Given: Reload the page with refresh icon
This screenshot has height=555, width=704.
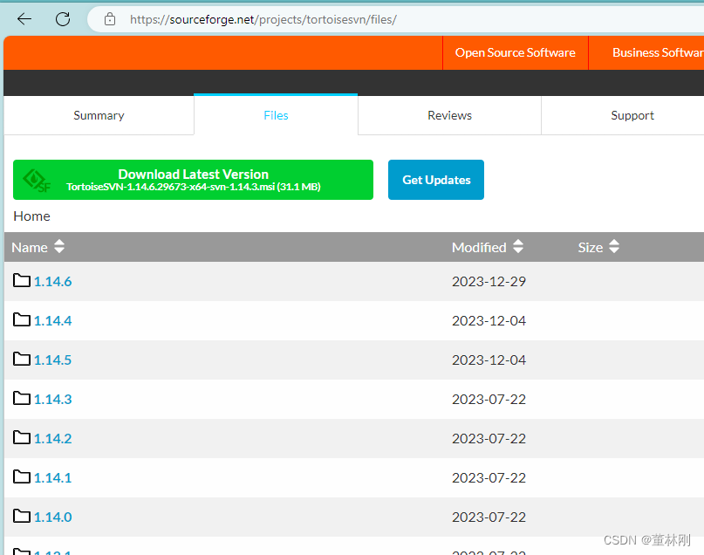Looking at the screenshot, I should (63, 19).
